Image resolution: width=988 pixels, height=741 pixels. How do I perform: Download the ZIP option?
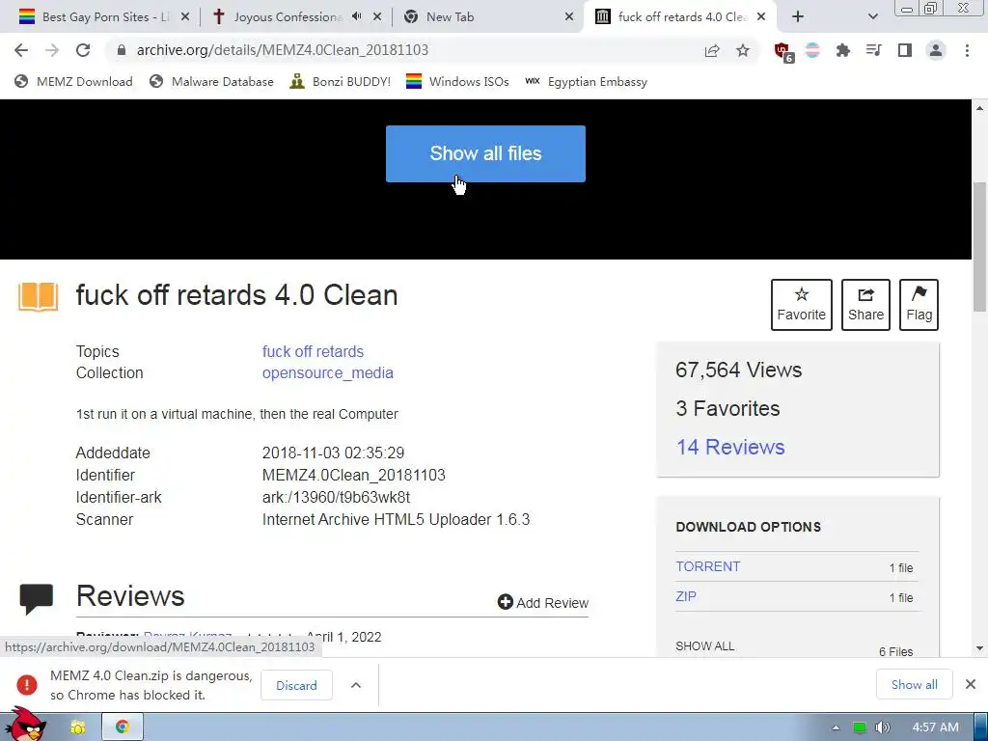coord(686,596)
